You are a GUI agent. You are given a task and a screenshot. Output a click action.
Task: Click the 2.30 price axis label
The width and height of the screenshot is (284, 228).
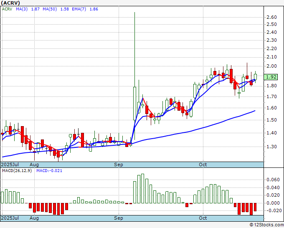272,40
